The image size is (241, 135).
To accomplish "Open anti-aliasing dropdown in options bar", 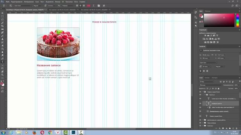I will [68, 6].
